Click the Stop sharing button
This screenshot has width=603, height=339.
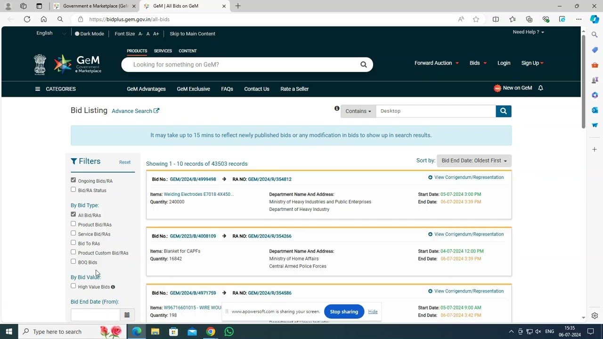point(344,312)
